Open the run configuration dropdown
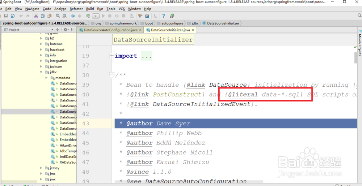 [96, 16]
